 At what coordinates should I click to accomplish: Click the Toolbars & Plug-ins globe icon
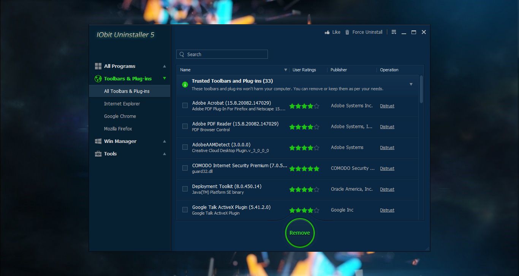pos(98,78)
